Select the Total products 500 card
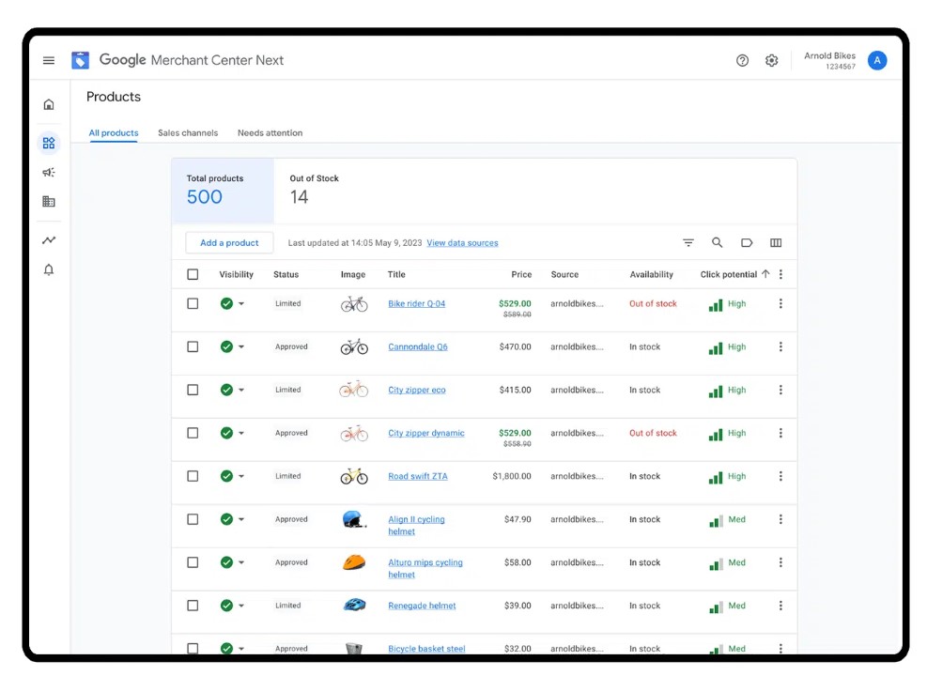 pyautogui.click(x=223, y=191)
